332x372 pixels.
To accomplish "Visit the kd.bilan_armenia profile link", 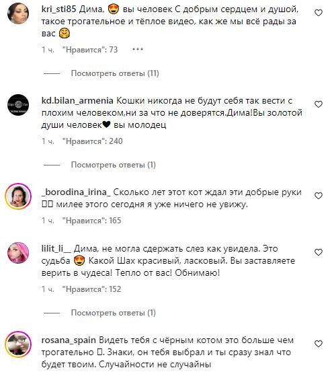I will (x=77, y=101).
